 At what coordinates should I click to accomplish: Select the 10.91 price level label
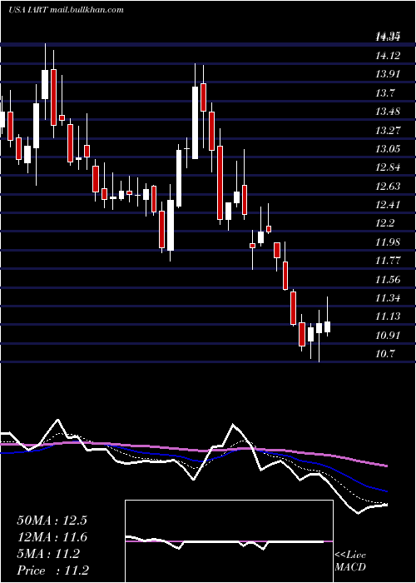[x=388, y=336]
